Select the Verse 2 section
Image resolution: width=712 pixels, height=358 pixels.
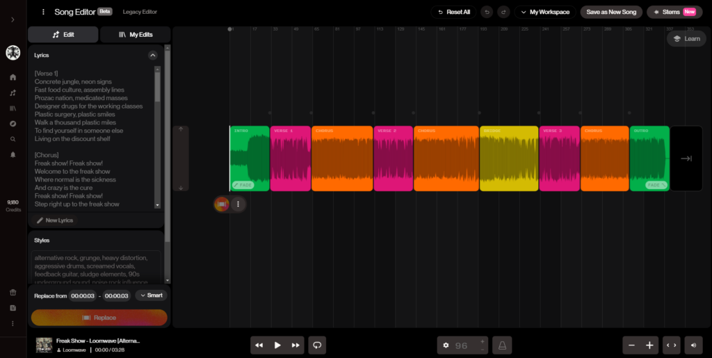[x=394, y=158]
